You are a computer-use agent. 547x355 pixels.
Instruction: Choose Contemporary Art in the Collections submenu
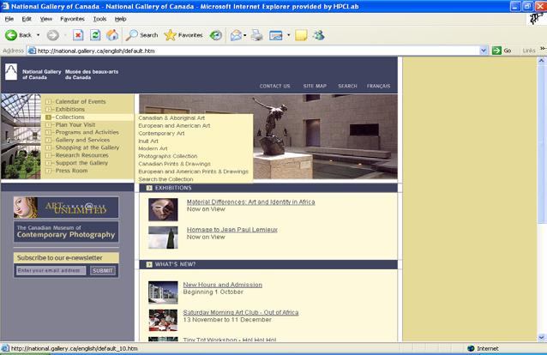pyautogui.click(x=161, y=134)
